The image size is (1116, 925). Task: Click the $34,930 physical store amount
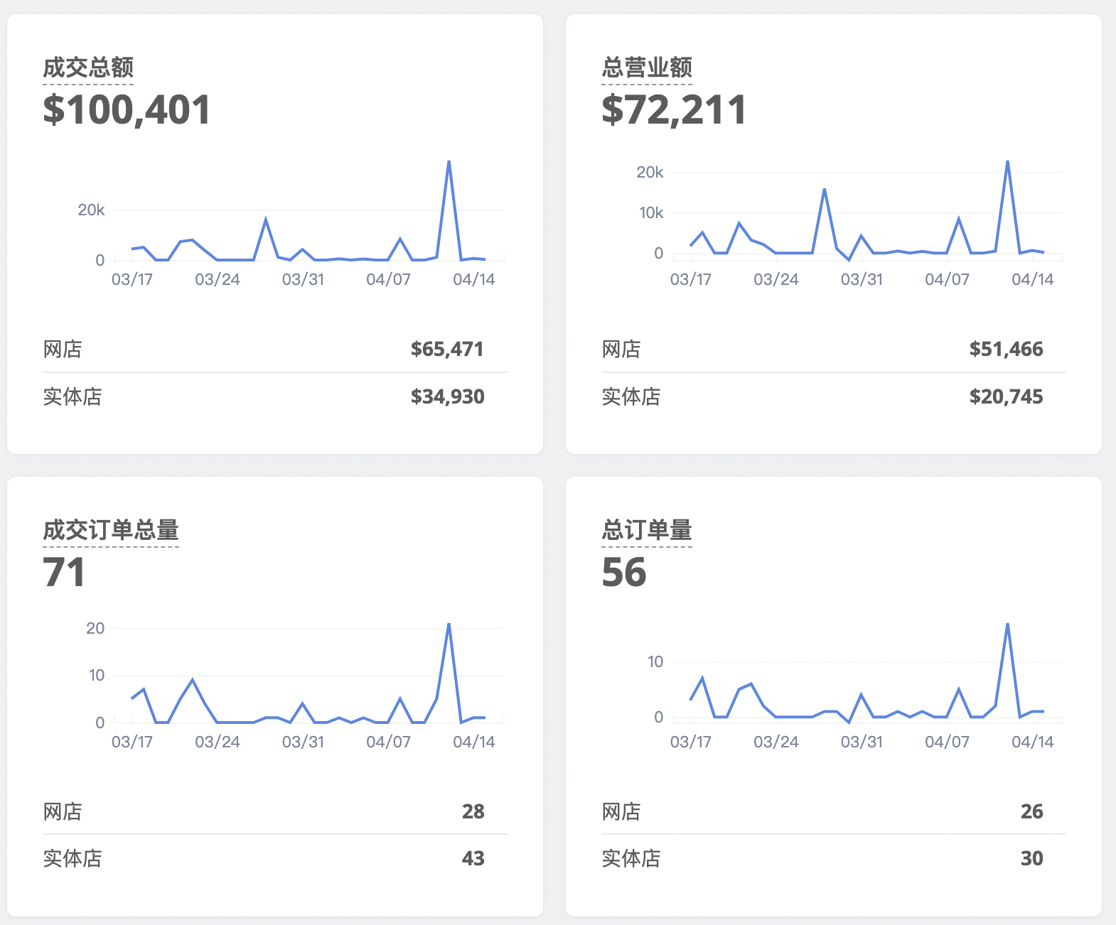pos(447,397)
